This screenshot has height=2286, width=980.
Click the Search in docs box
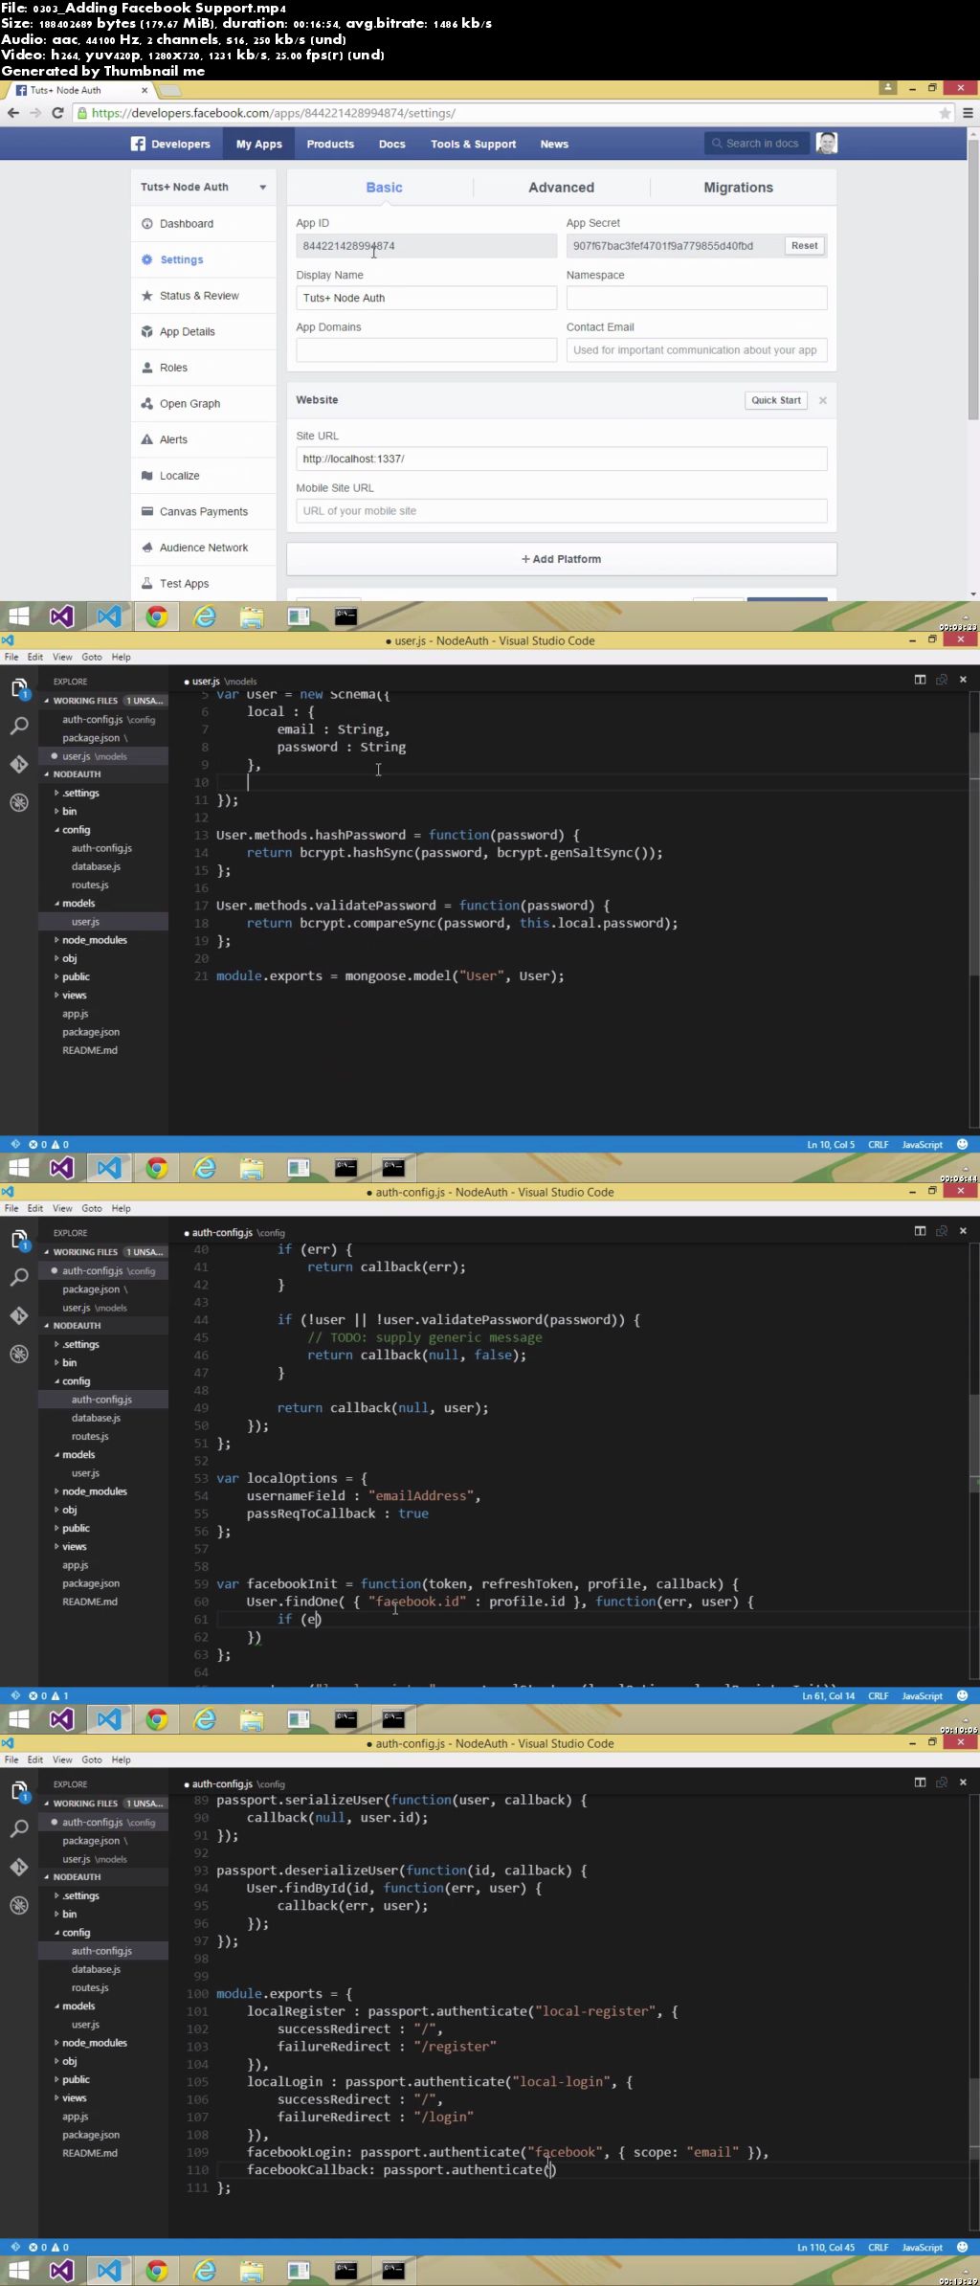757,144
